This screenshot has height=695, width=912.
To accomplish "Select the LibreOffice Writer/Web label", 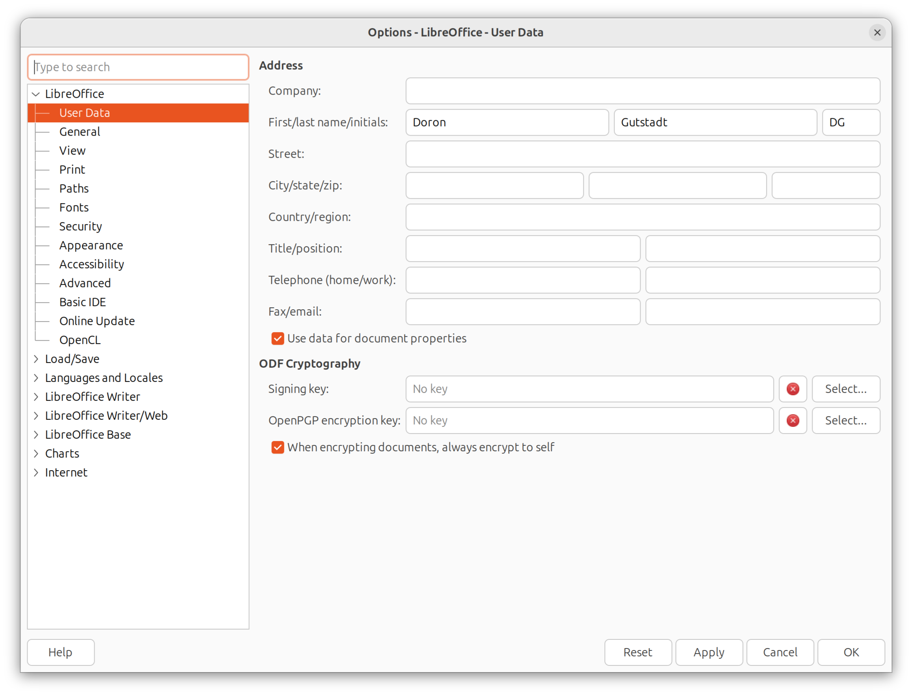I will coord(106,415).
